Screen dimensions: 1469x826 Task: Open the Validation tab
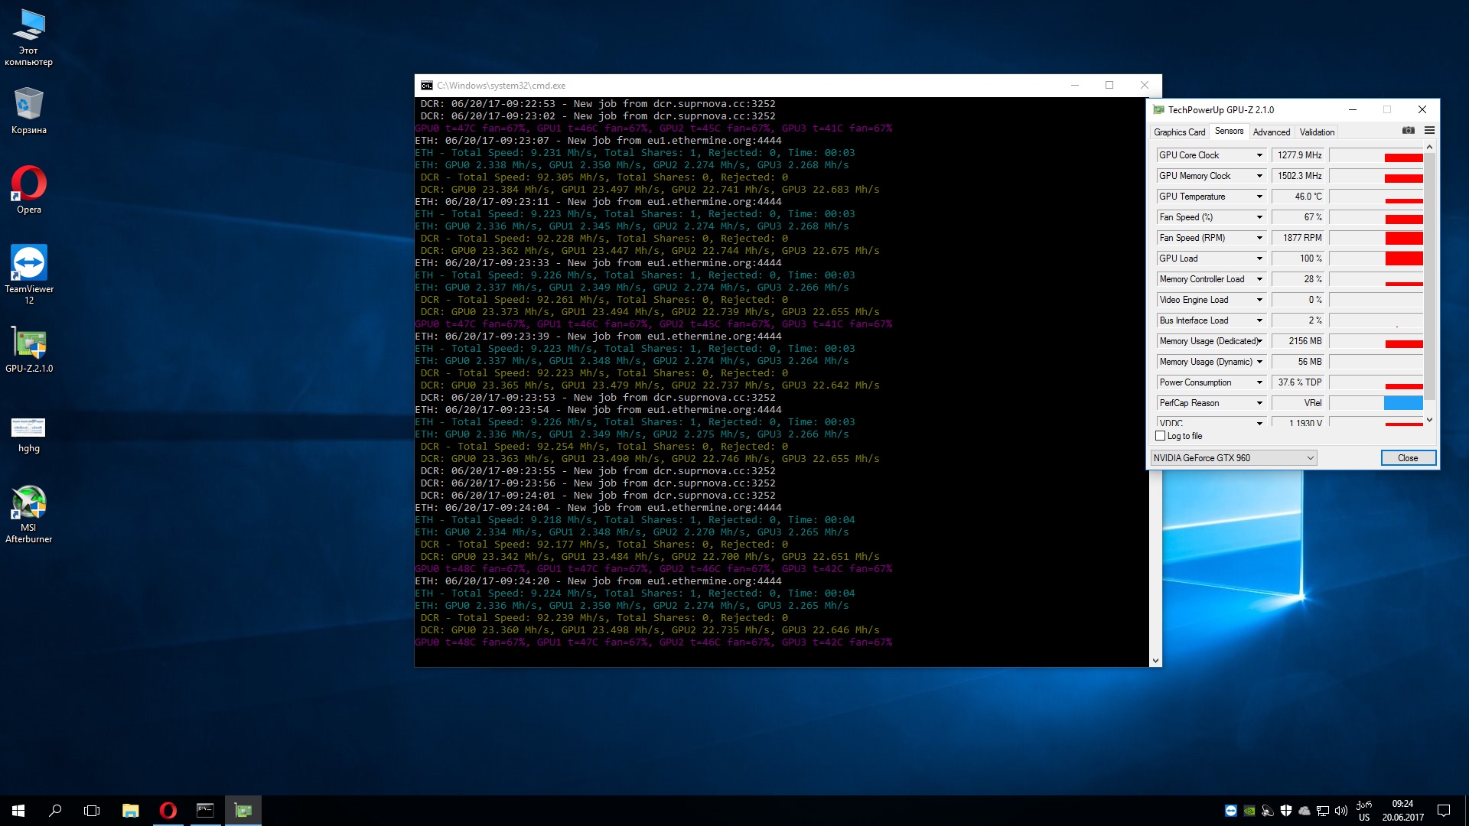(x=1317, y=132)
